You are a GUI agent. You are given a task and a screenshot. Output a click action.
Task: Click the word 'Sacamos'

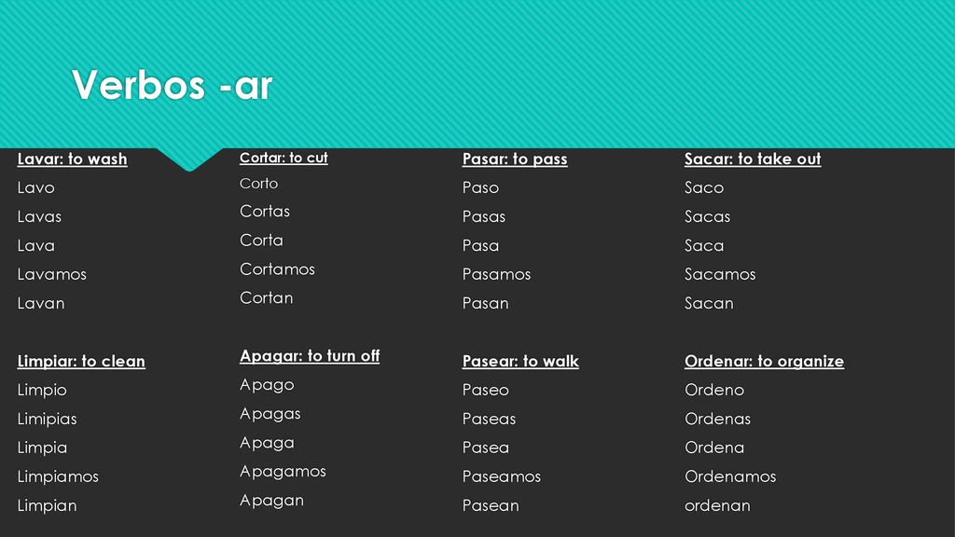click(720, 274)
